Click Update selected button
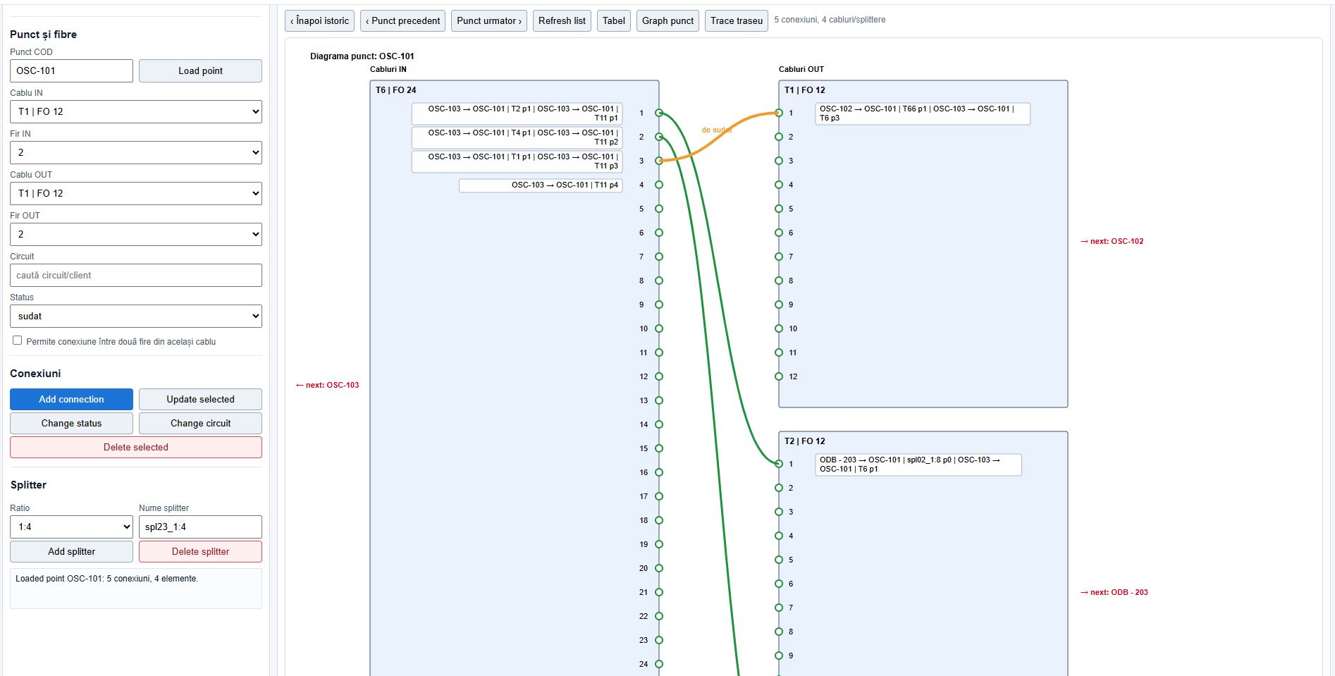The width and height of the screenshot is (1335, 676). [x=200, y=399]
